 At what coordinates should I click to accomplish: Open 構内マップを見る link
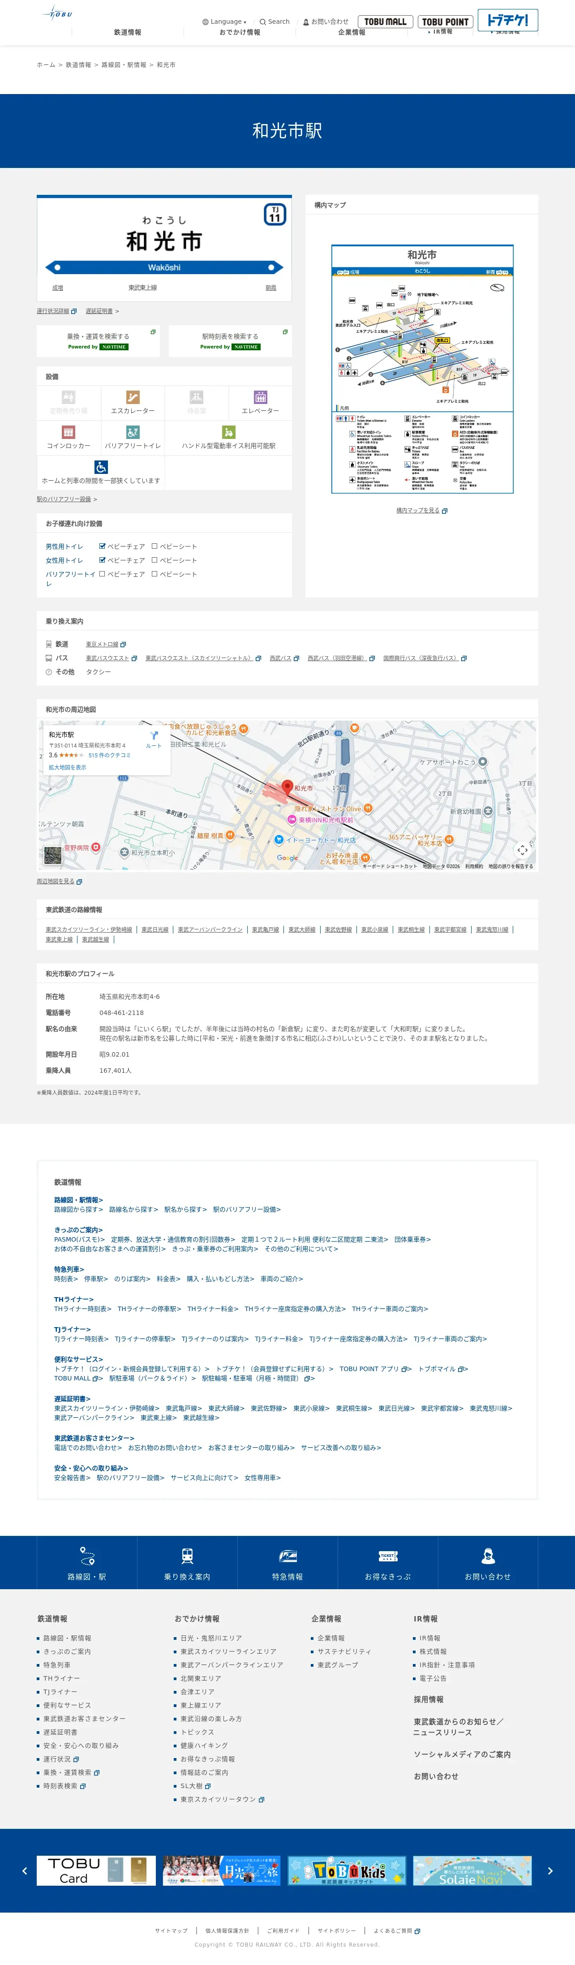pos(422,510)
